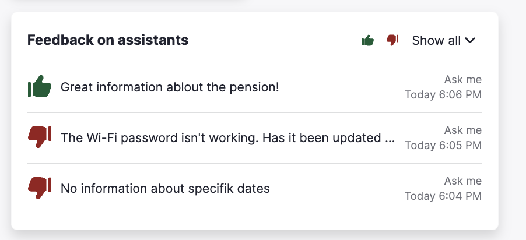
Task: Click thumbs-down icon on Wi-Fi feedback
Action: coord(40,137)
